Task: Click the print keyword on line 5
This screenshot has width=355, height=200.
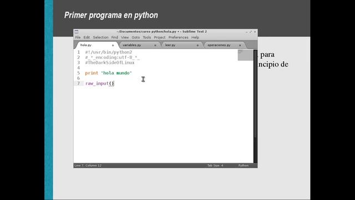Action: (x=92, y=73)
